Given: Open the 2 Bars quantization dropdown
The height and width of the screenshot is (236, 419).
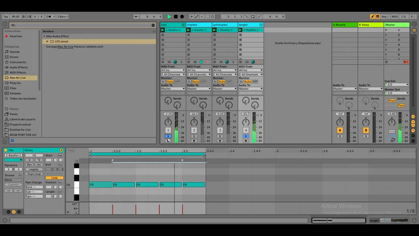Looking at the screenshot, I should (62, 17).
